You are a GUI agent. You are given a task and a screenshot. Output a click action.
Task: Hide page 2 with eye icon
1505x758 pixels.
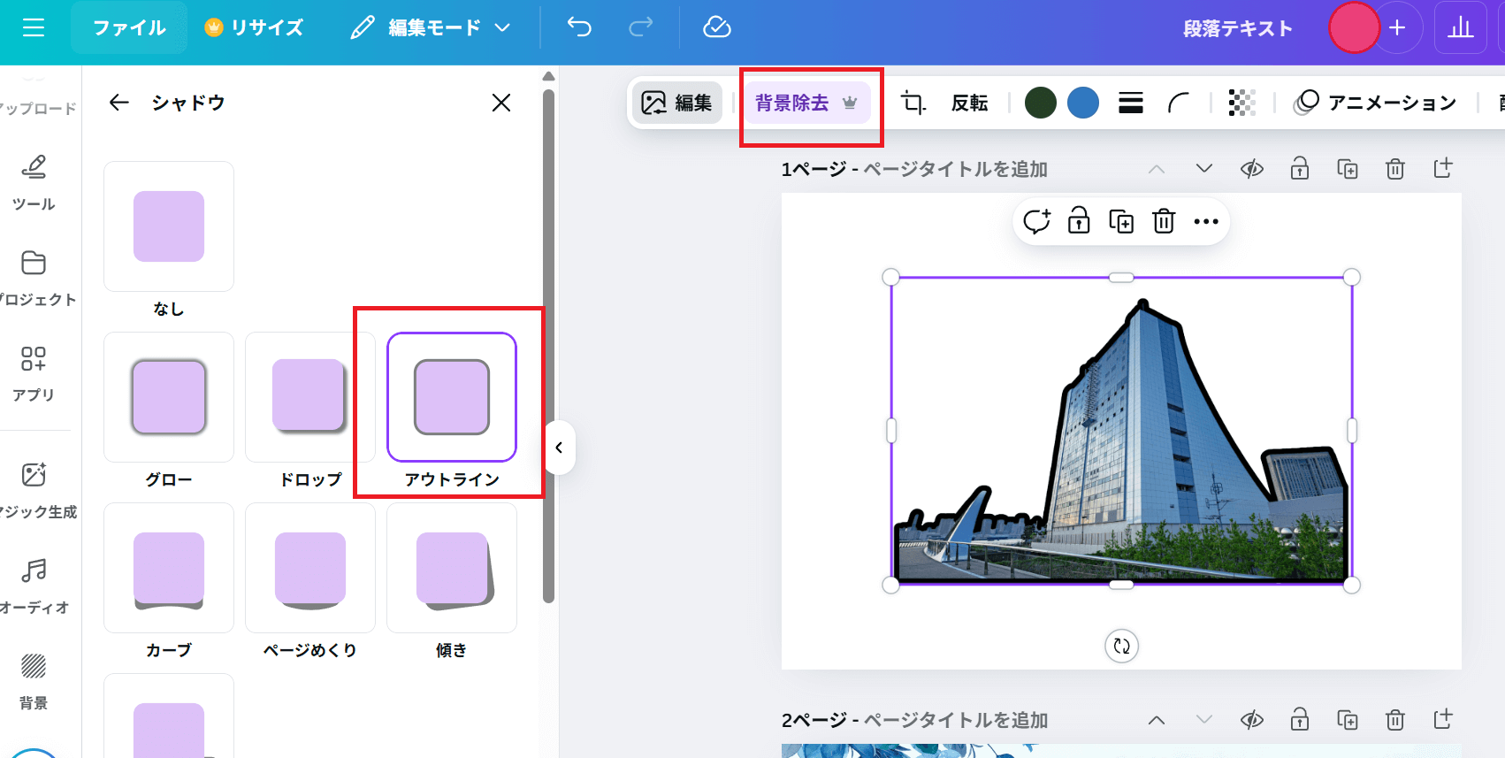point(1252,720)
